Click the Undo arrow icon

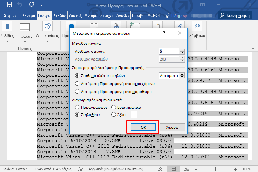pyautogui.click(x=20, y=4)
